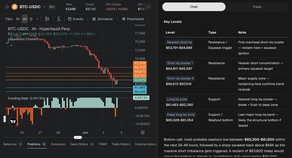Toggle the Events overlay
This screenshot has width=292, height=158.
[75, 19]
